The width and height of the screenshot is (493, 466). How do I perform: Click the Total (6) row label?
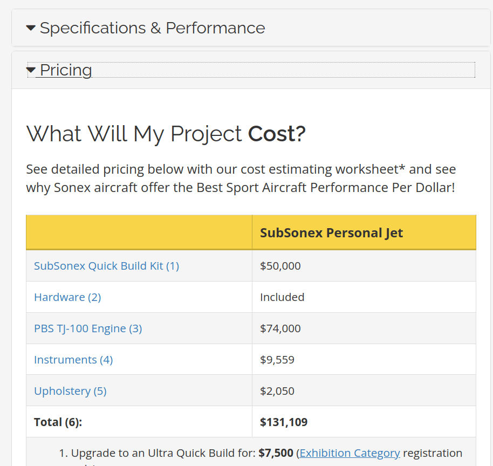point(58,422)
